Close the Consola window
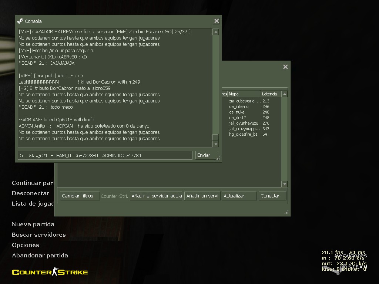Image resolution: width=379 pixels, height=284 pixels. pos(216,21)
